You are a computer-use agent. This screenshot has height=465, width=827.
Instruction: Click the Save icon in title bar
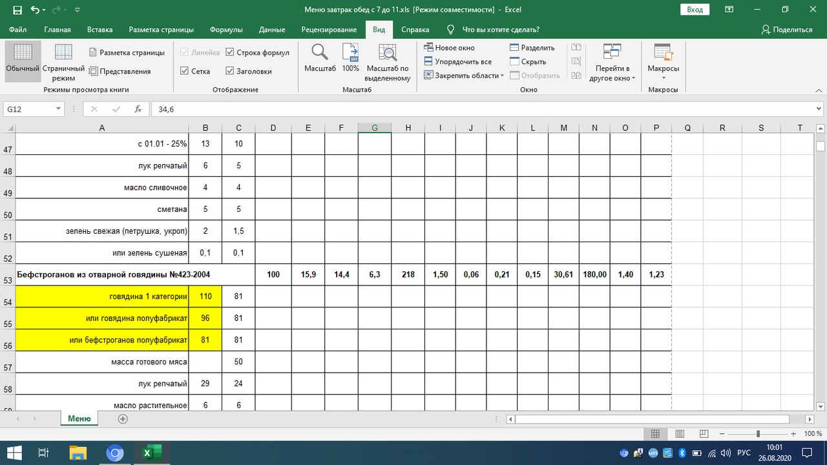17,10
